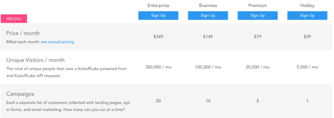Click Sign Up under Business plan
Viewport: 334px width, 118px height.
click(208, 16)
